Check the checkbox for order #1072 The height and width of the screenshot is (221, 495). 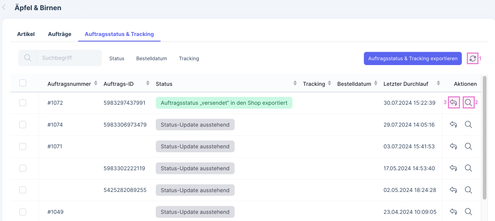point(23,103)
